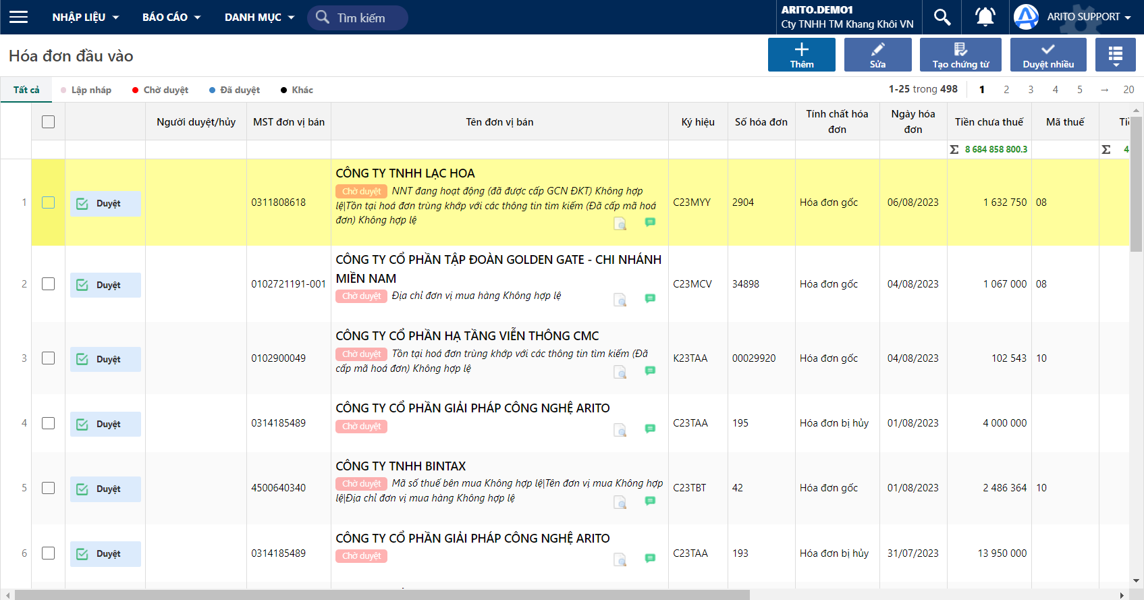This screenshot has height=600, width=1144.
Task: Expand the NHẬP LIỆU dropdown menu
Action: coord(85,17)
